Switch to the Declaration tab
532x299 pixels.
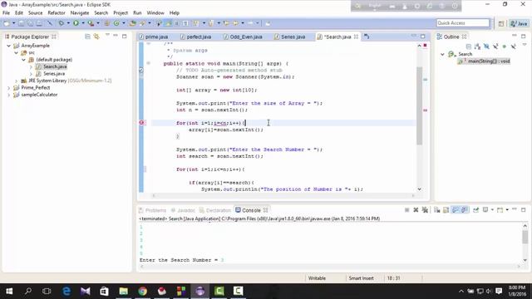pyautogui.click(x=215, y=210)
